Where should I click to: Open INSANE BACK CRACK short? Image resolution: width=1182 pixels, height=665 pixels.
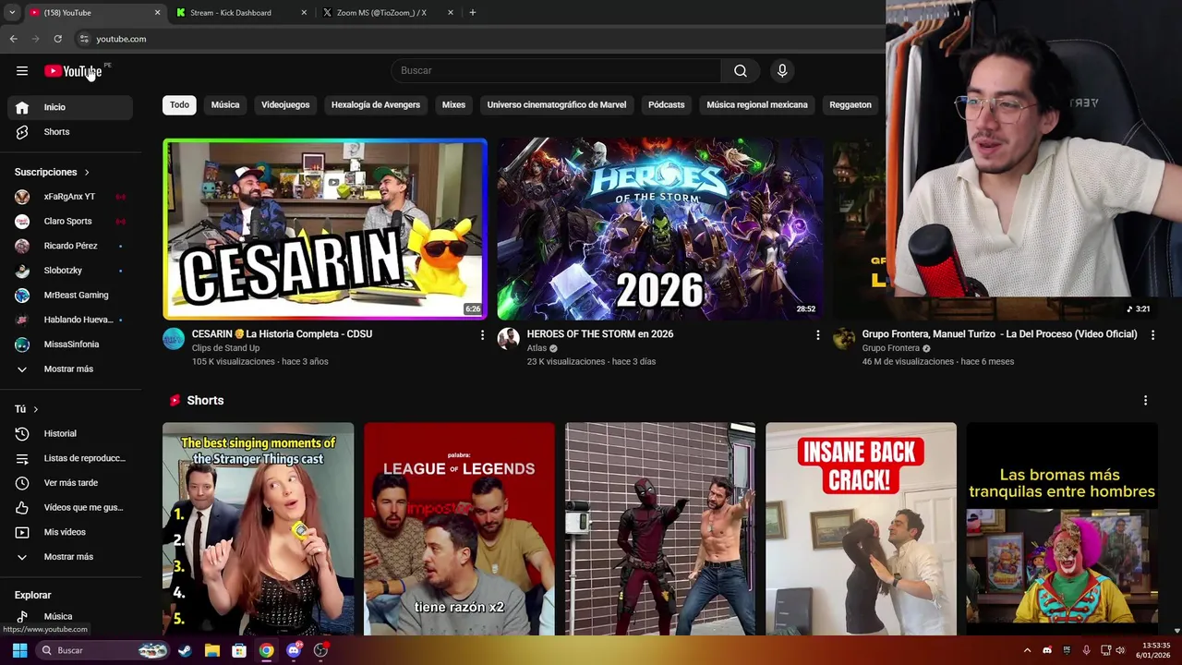[x=861, y=529]
